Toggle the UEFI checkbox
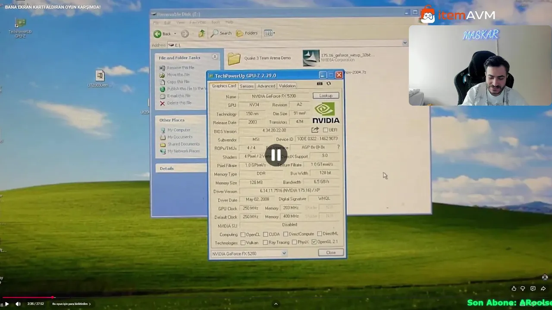Image resolution: width=552 pixels, height=310 pixels. pos(326,130)
